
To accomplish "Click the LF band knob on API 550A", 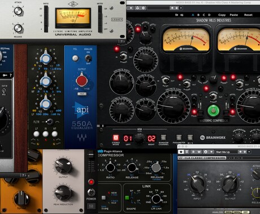I will (46, 104).
